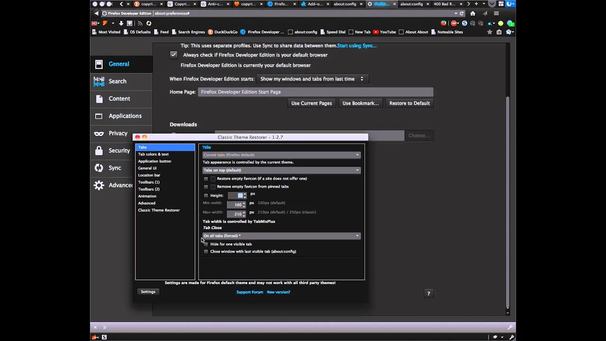Click Restore to Default button
Image resolution: width=606 pixels, height=341 pixels.
tap(410, 103)
